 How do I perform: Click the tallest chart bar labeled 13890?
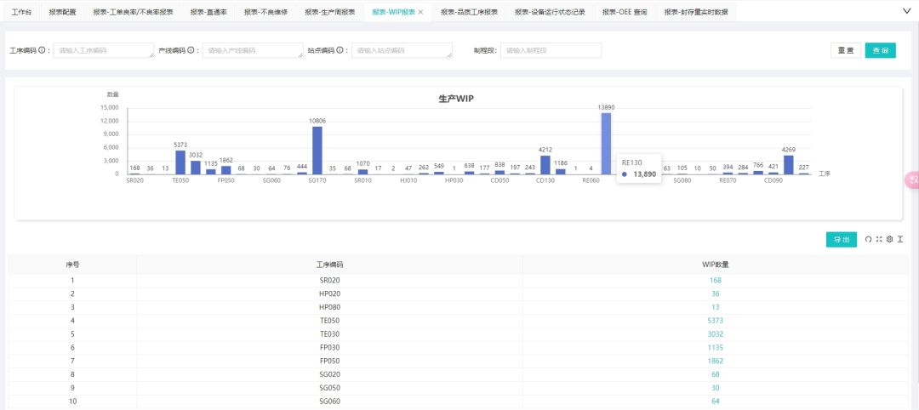tap(606, 144)
